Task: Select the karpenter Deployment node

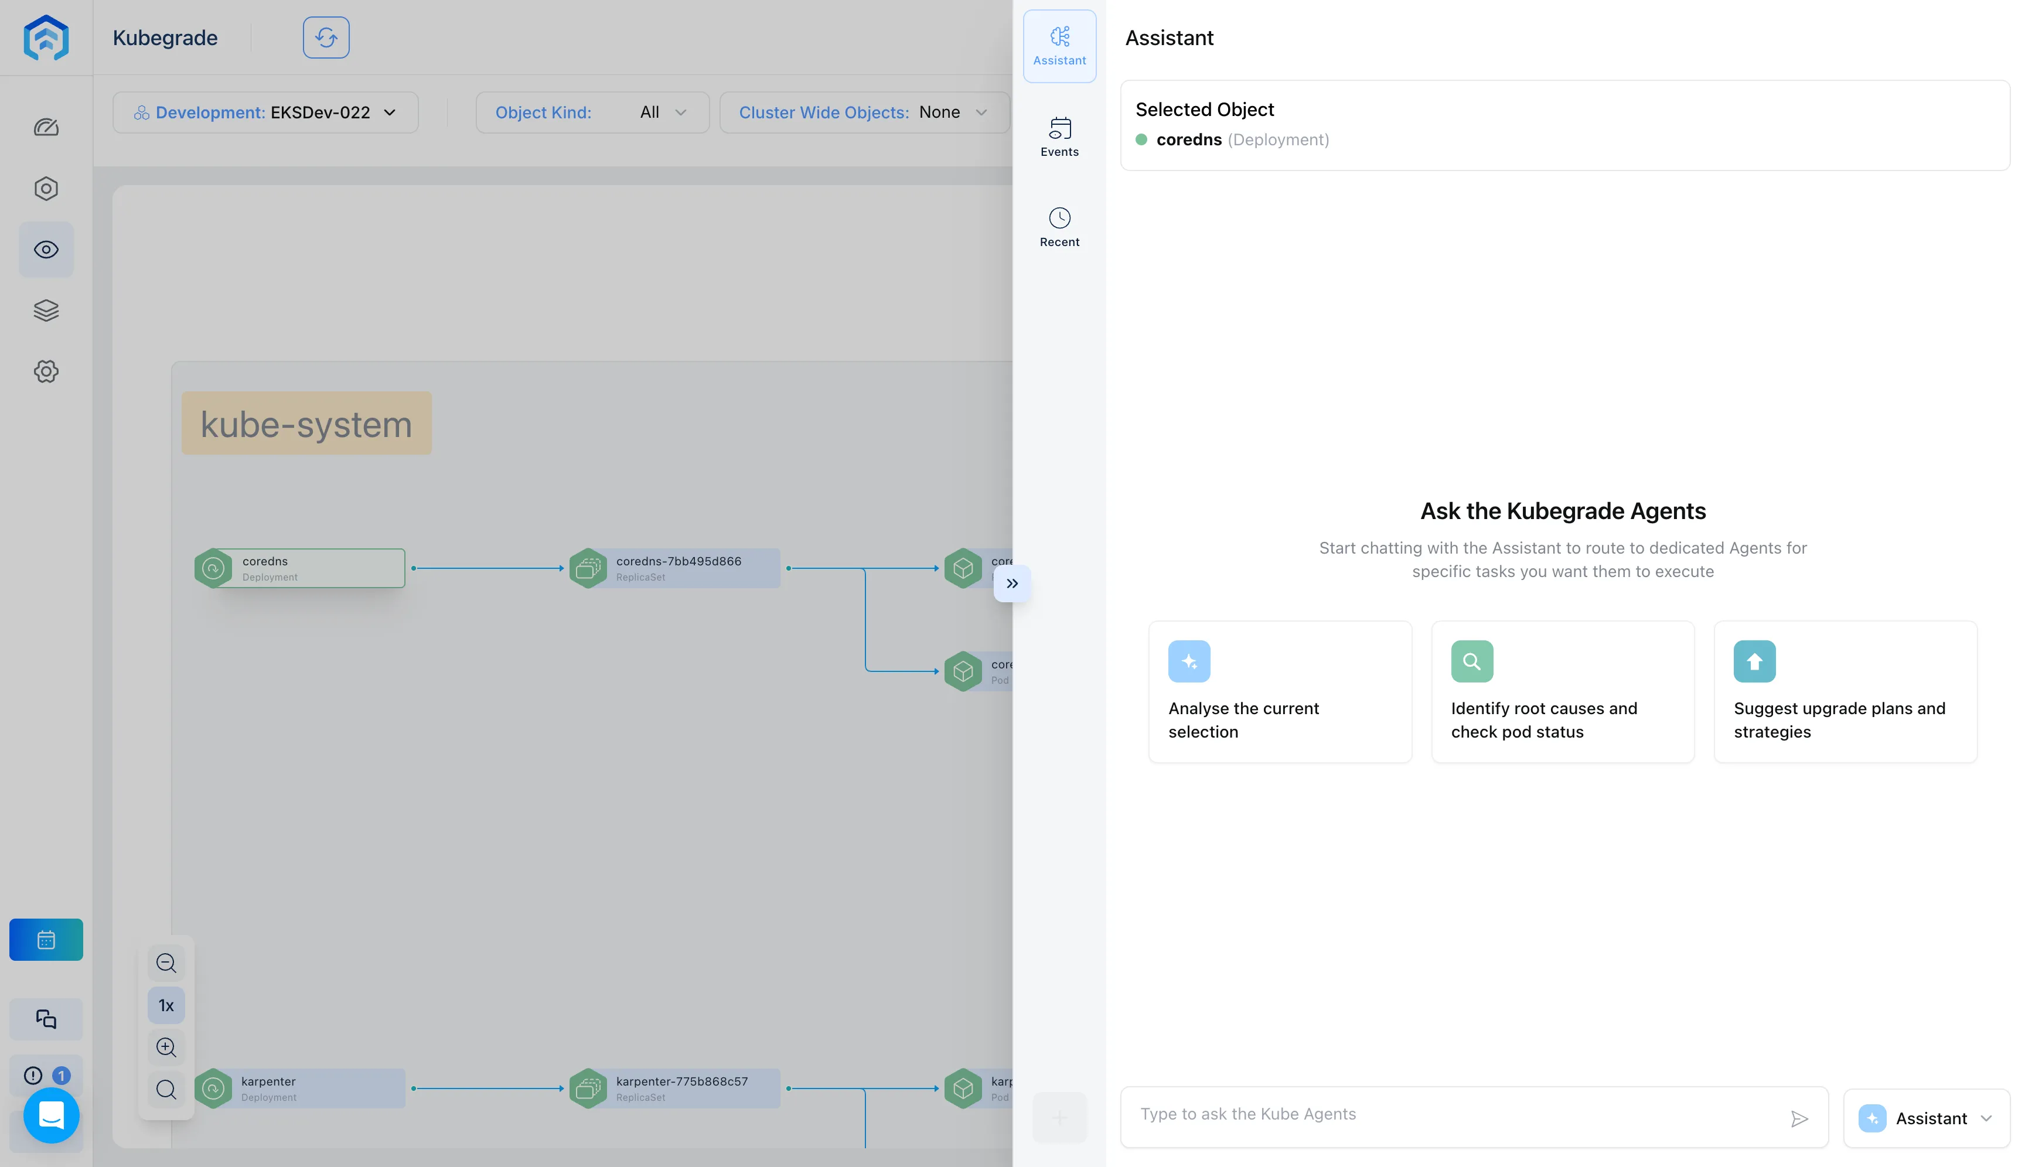Action: [300, 1088]
